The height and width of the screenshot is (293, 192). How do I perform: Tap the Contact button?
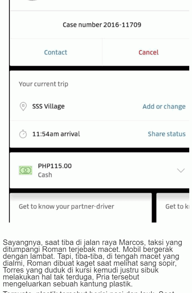click(x=56, y=52)
